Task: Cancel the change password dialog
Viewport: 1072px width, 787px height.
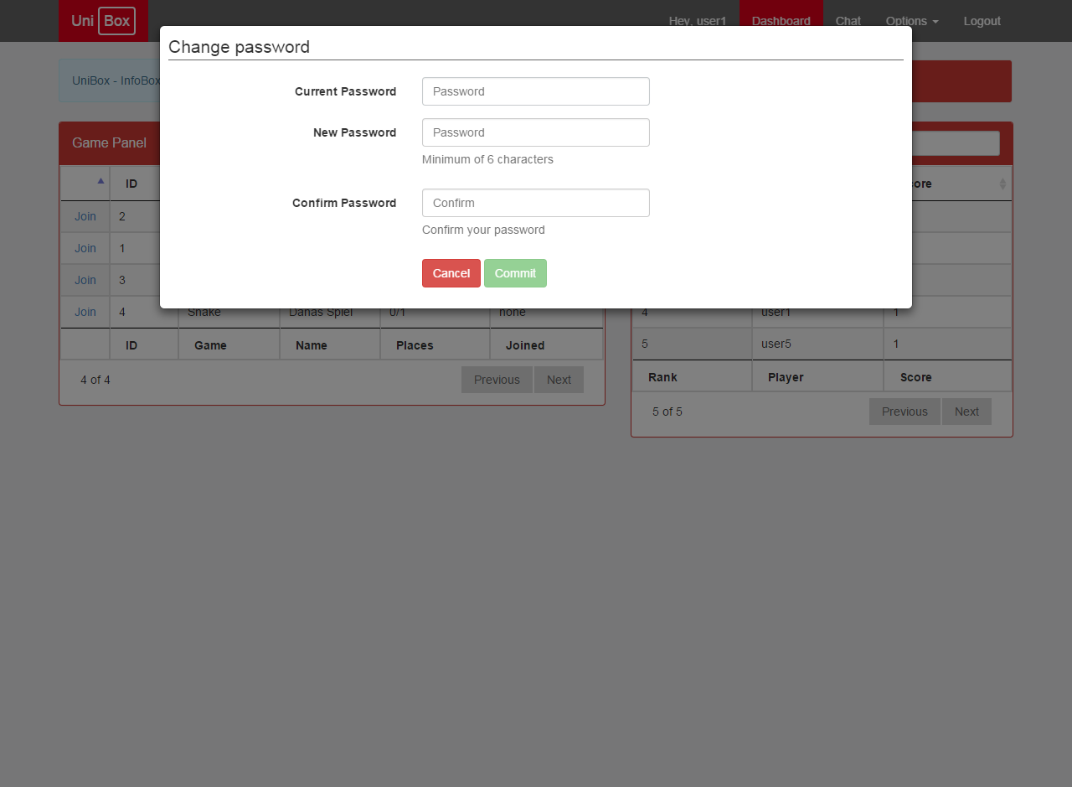Action: (x=451, y=273)
